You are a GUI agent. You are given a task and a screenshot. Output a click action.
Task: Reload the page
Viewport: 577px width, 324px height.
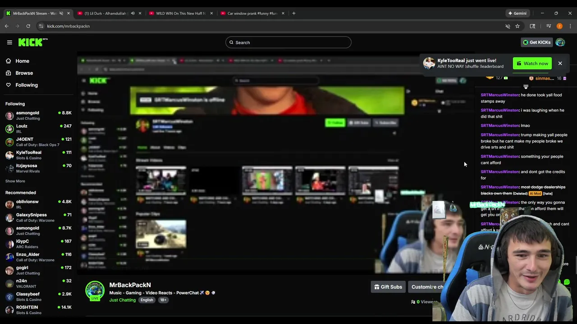(28, 26)
